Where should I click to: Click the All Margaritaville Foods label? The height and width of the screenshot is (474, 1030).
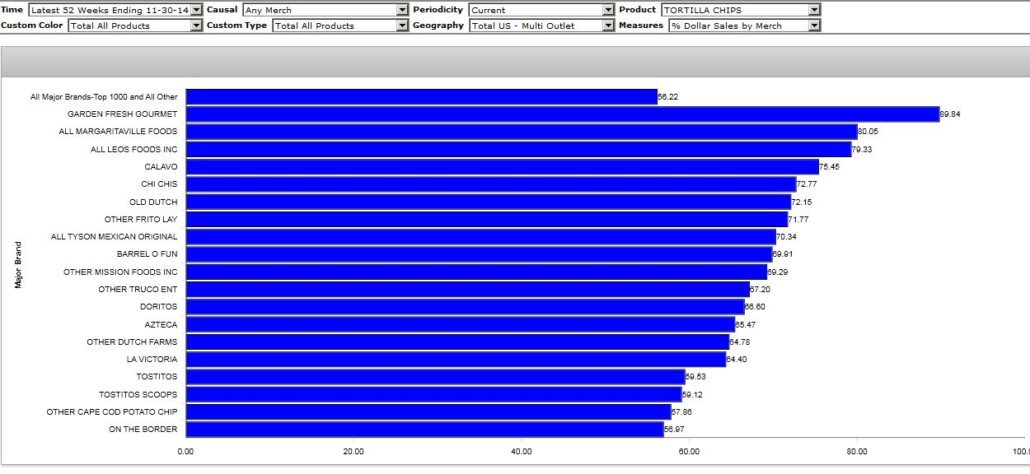click(118, 132)
